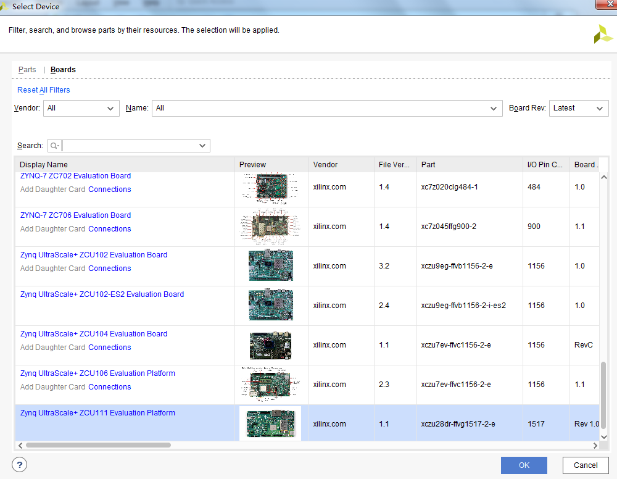Expand the search history dropdown arrow
This screenshot has height=479, width=617.
[x=202, y=146]
